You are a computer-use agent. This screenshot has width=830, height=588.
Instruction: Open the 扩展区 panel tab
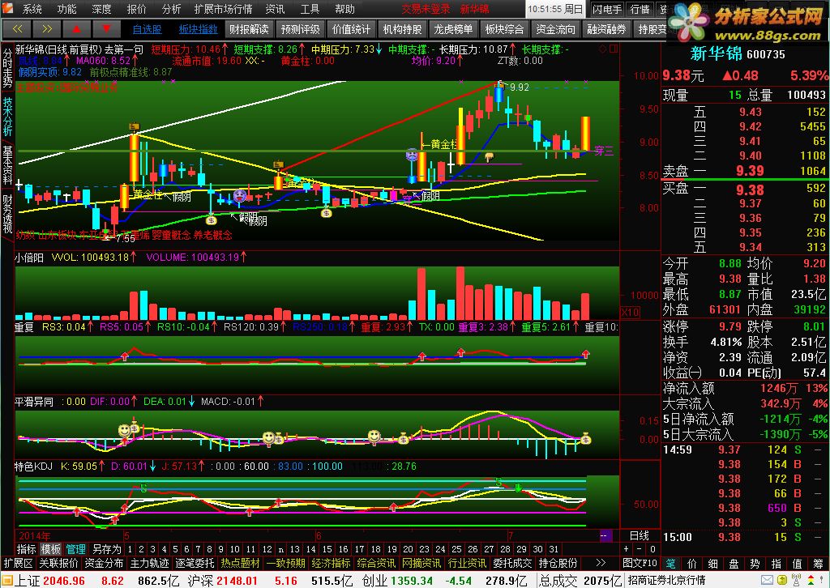click(19, 563)
